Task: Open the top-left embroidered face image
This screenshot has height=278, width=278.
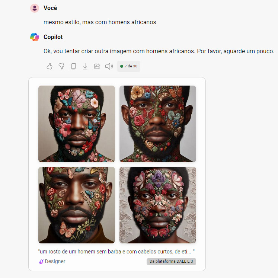Action: coord(77,124)
